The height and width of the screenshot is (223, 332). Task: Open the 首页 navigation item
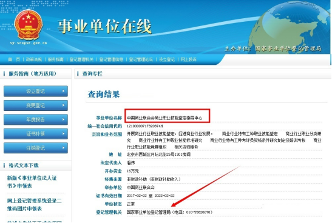[14, 59]
